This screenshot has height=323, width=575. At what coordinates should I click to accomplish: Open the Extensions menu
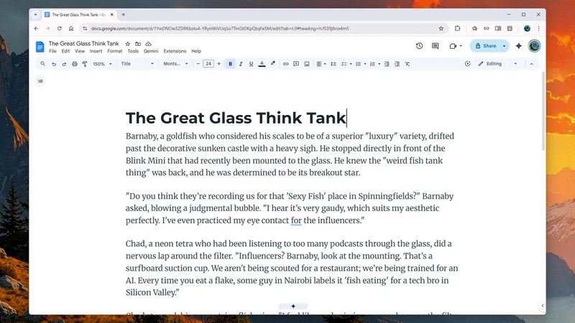click(x=175, y=52)
